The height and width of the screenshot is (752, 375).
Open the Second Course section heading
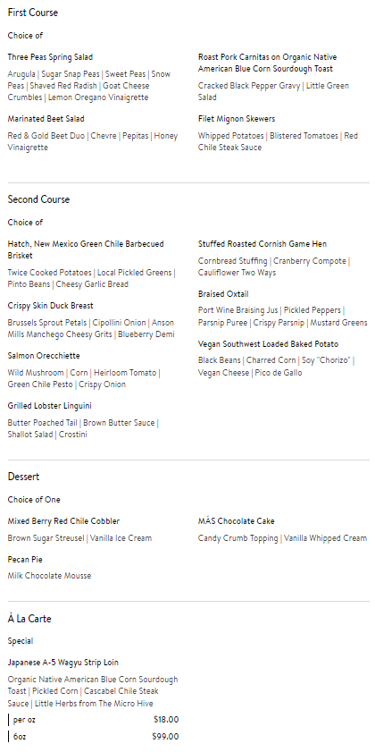click(x=38, y=199)
